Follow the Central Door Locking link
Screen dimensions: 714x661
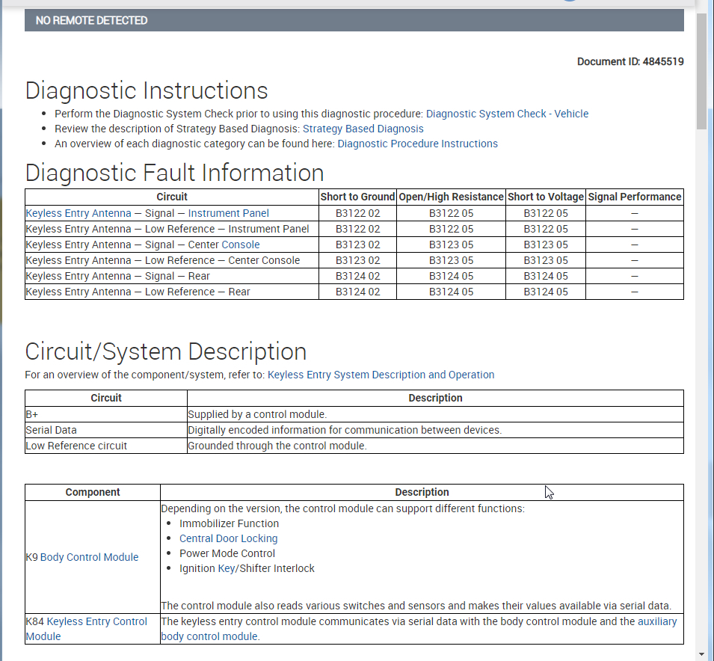click(228, 538)
